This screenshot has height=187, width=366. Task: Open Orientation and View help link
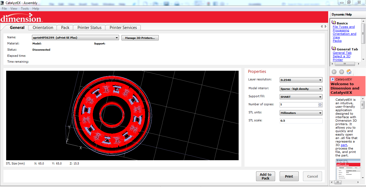point(345,35)
